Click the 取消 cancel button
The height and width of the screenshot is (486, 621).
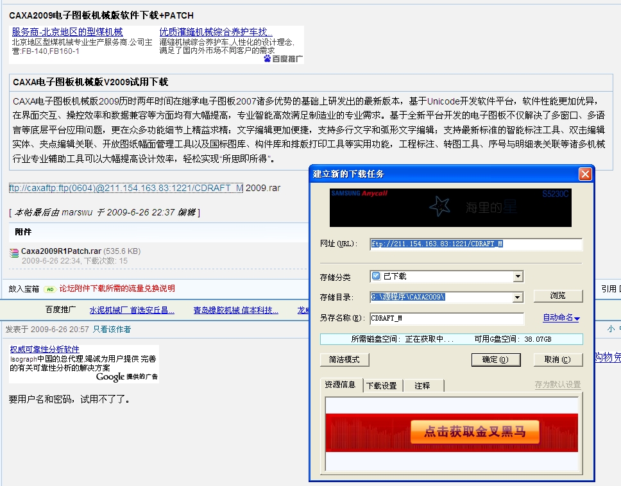tap(557, 360)
